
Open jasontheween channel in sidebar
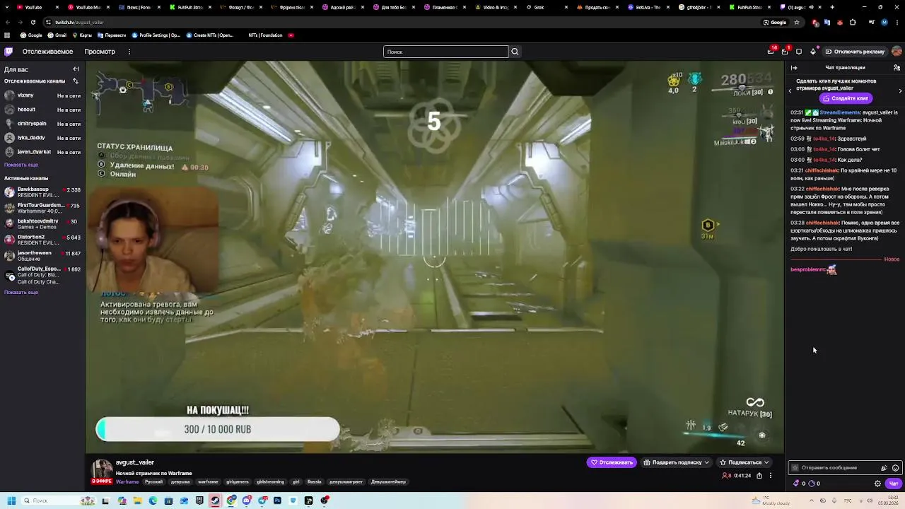pyautogui.click(x=42, y=256)
